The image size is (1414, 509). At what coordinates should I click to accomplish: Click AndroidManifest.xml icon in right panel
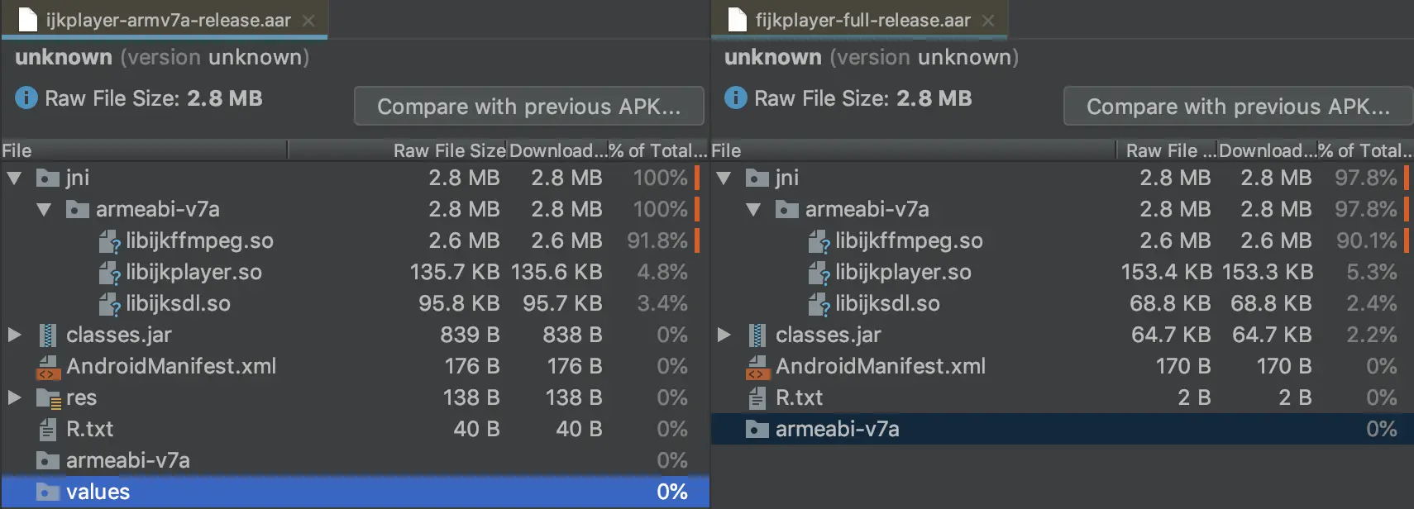click(757, 367)
